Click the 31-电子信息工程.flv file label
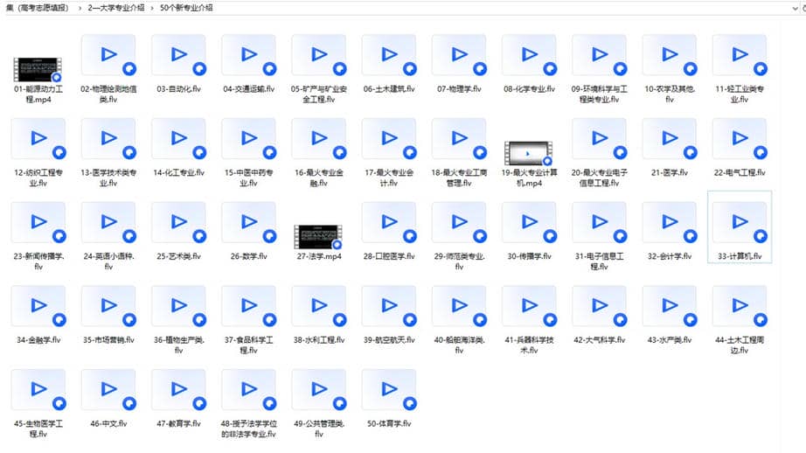Viewport: 806px width, 453px height. pos(600,261)
